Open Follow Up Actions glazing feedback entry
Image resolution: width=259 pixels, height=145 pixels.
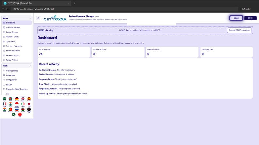point(63,94)
